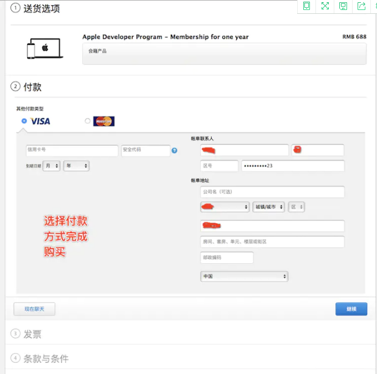The image size is (377, 374).
Task: Open step 3 发票 invoice section
Action: coord(26,334)
